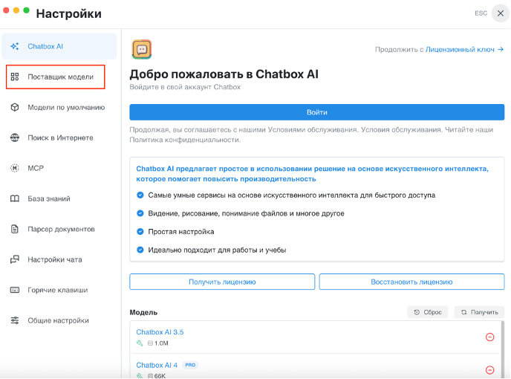Go to Поиск в Интернете settings
The height and width of the screenshot is (379, 511).
(x=59, y=137)
